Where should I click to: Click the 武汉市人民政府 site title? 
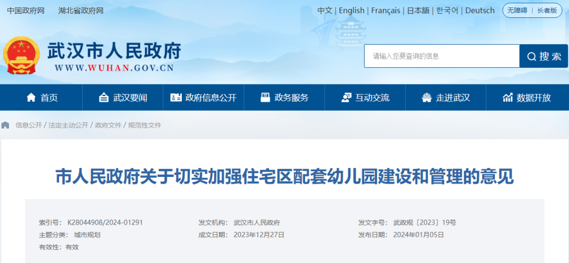click(x=114, y=51)
